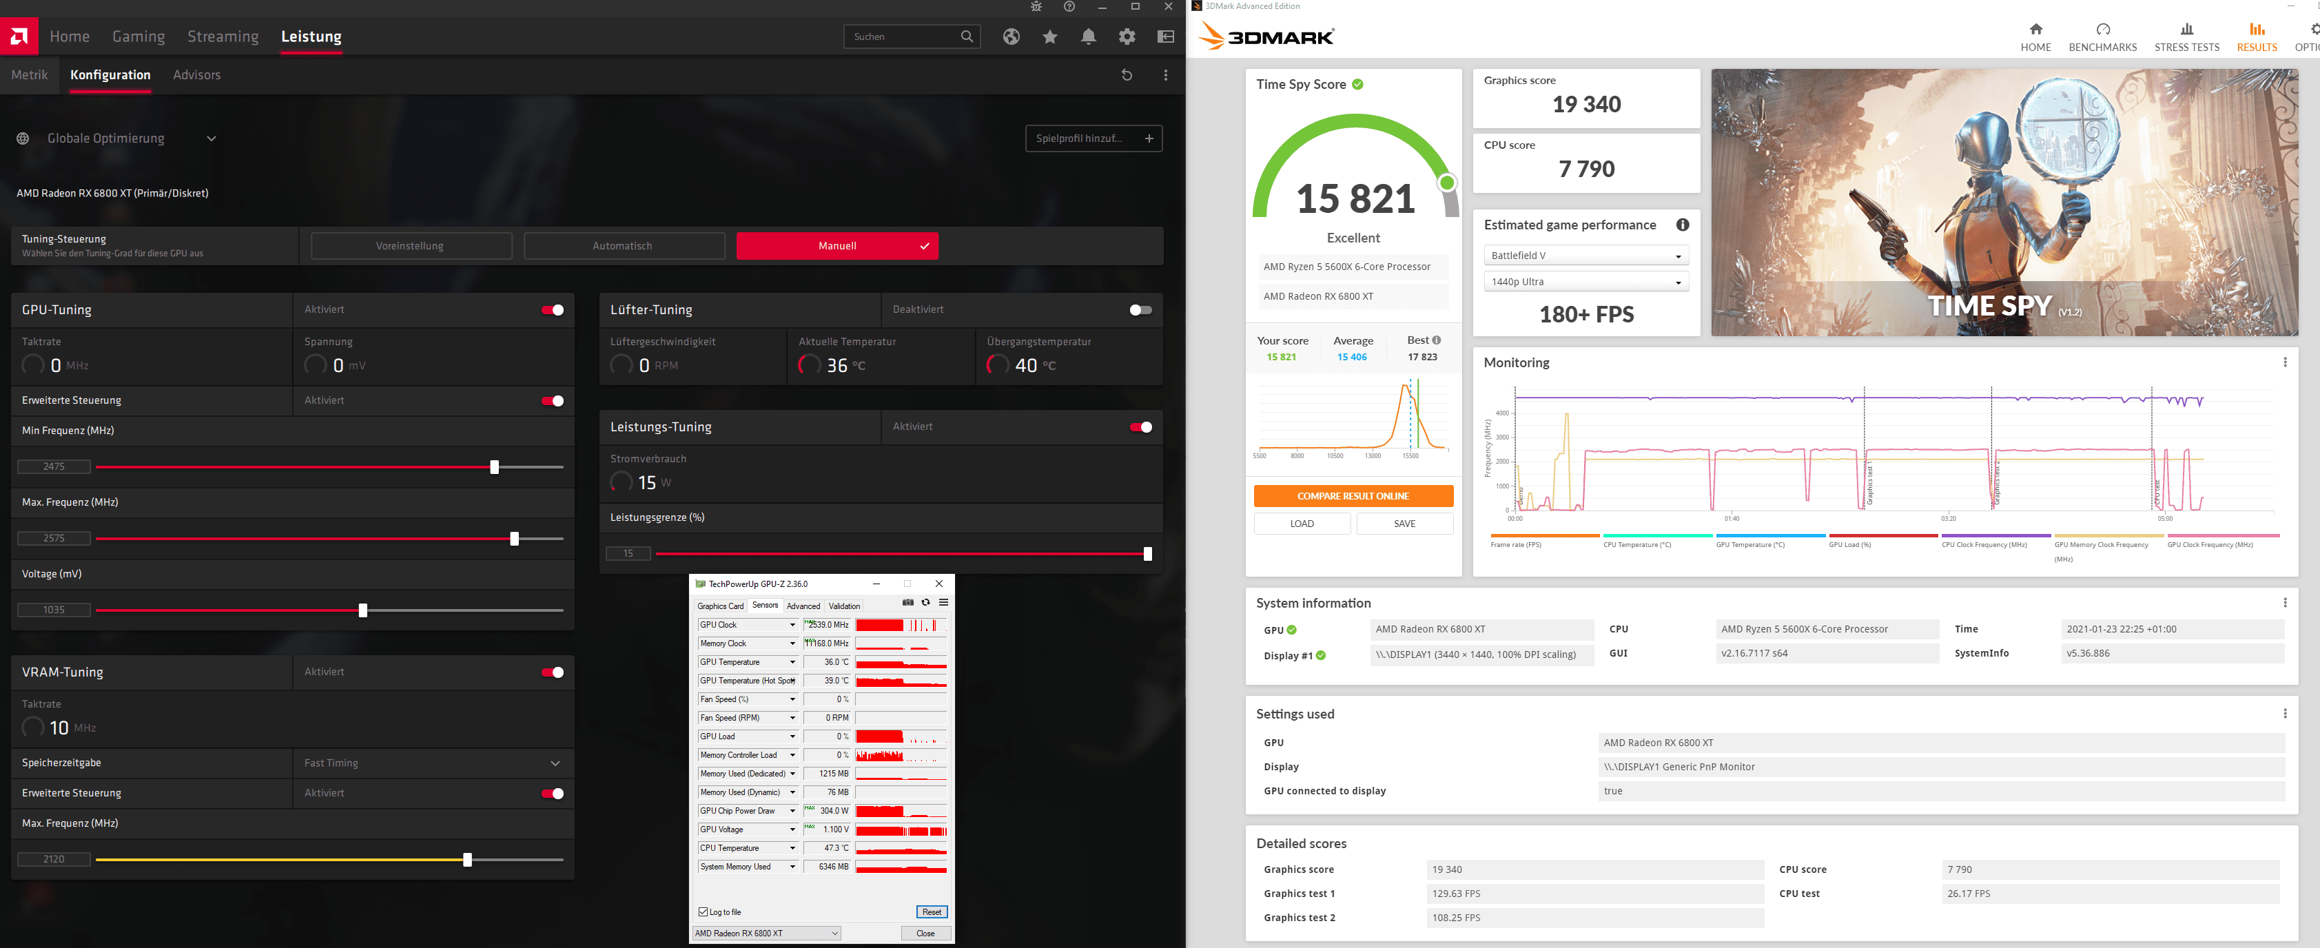The height and width of the screenshot is (948, 2320).
Task: Click COMPARE RESULT ONLINE button
Action: click(1354, 496)
